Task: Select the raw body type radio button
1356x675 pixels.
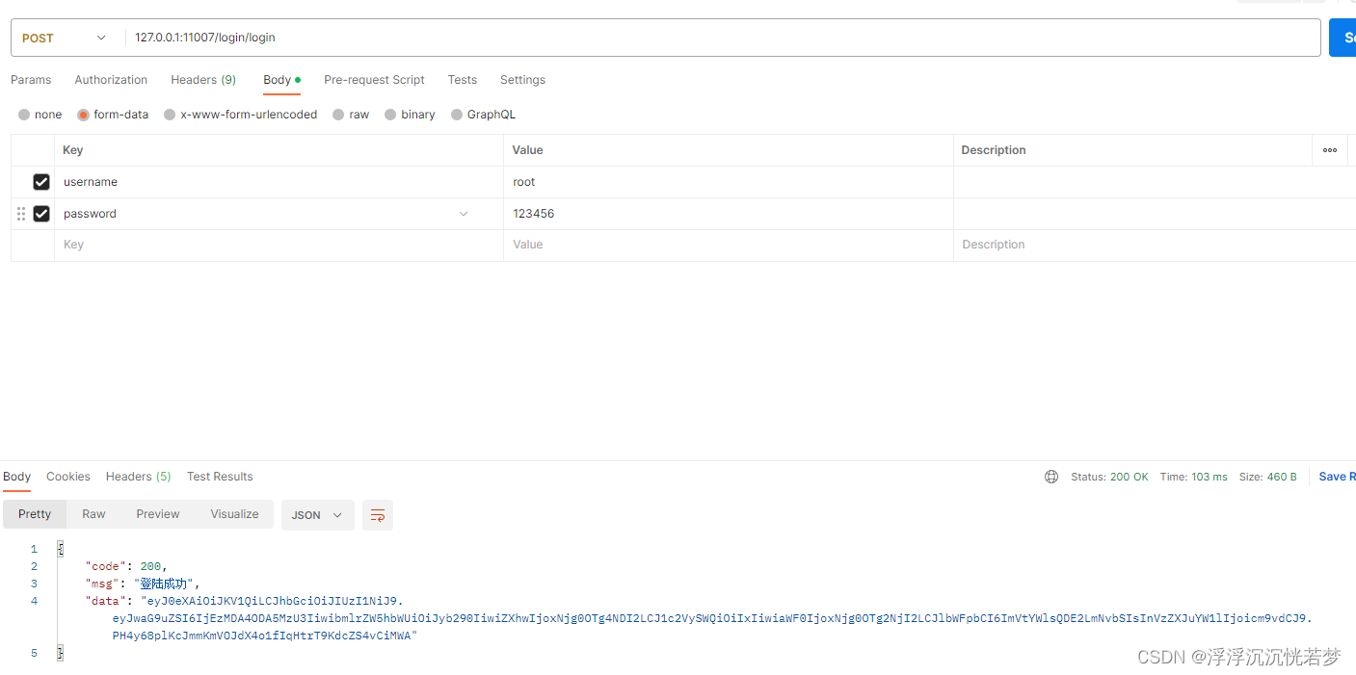Action: pos(336,114)
